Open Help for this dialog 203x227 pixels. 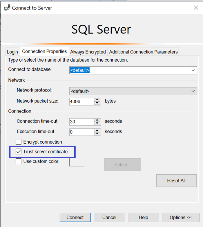(x=144, y=217)
